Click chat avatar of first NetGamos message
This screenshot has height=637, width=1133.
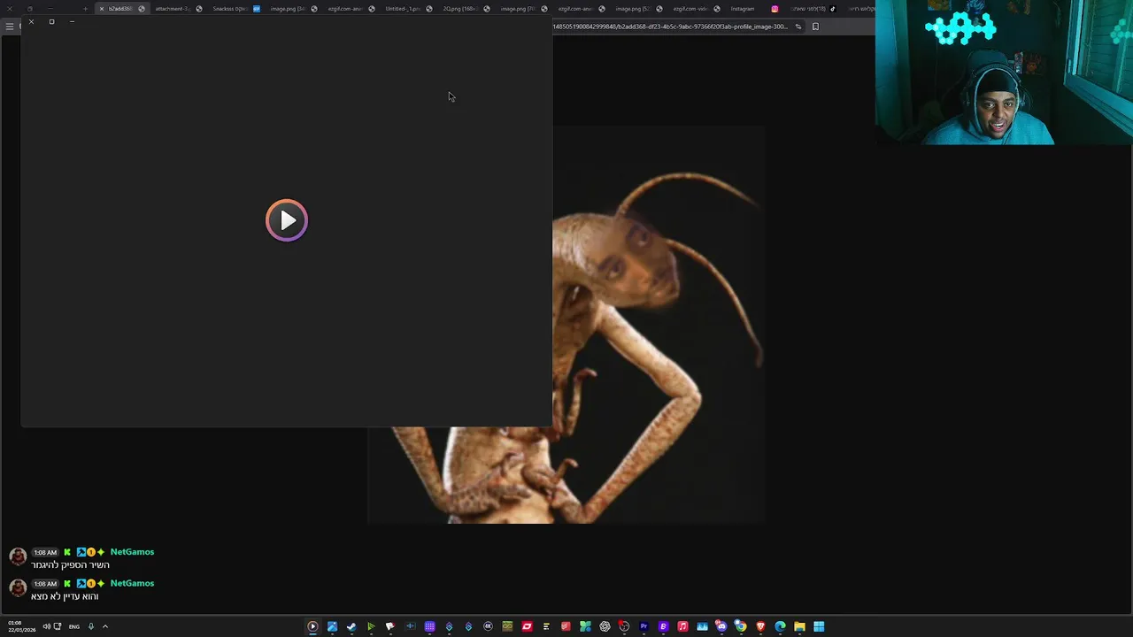coord(18,556)
